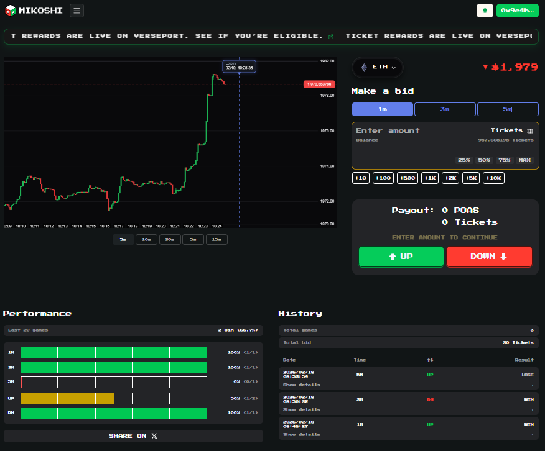Image resolution: width=545 pixels, height=451 pixels.
Task: Click the 1M performance progress bar
Action: (x=114, y=352)
